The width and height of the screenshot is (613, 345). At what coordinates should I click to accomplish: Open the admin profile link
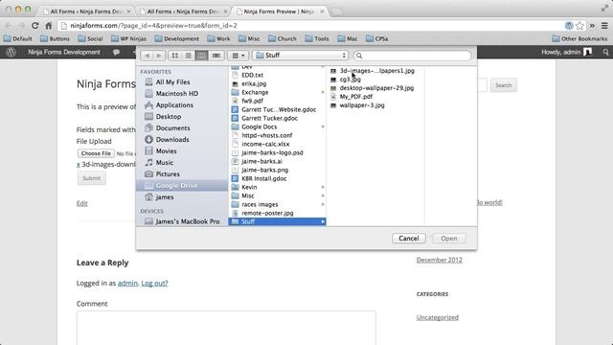point(127,284)
